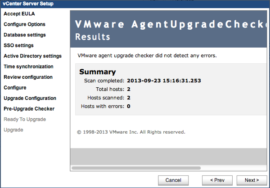Click the Next button
Viewport: 270px width, 188px height.
click(252, 180)
